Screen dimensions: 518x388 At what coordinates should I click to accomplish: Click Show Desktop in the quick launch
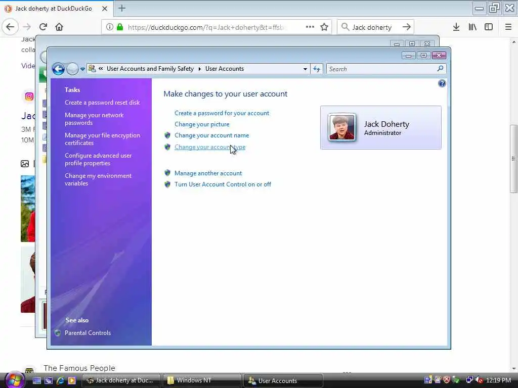(36, 380)
